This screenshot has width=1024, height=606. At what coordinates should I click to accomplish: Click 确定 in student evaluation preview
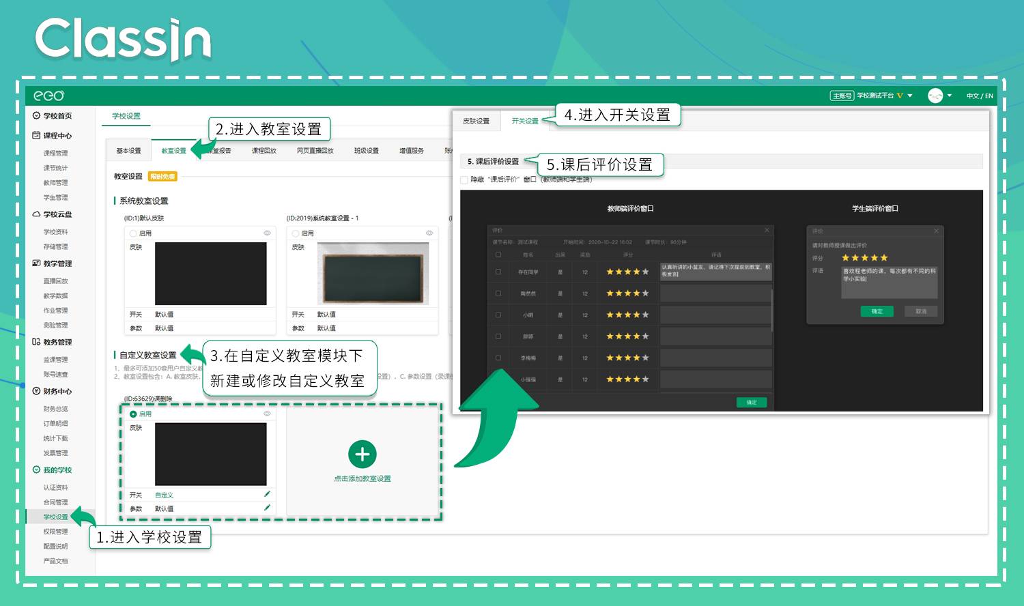(877, 311)
